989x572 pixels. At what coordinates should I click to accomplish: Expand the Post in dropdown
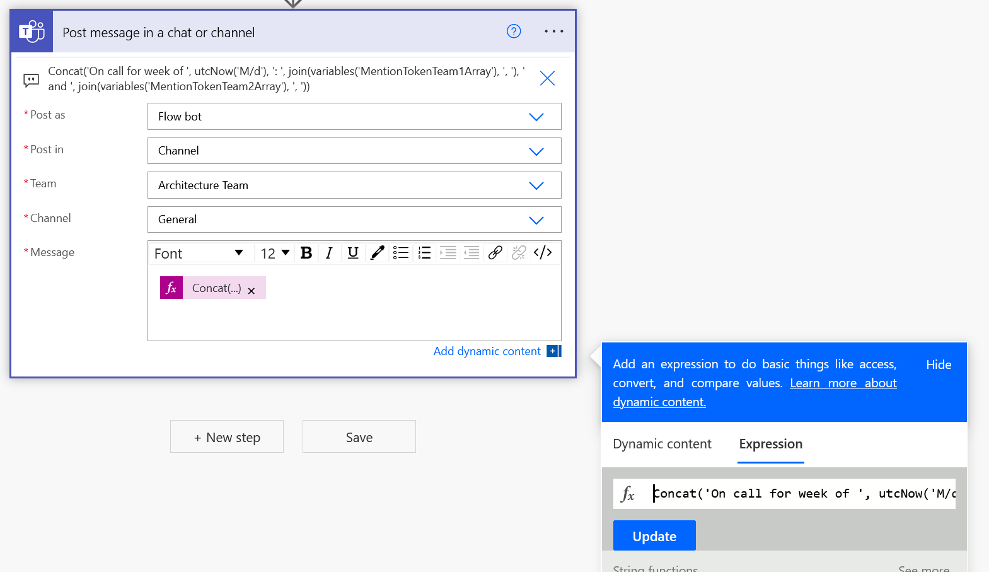click(536, 151)
